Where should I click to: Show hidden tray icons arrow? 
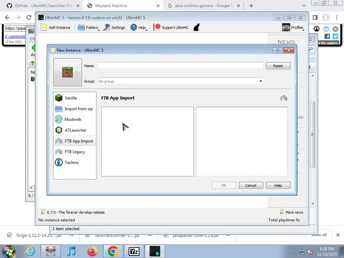[294, 252]
